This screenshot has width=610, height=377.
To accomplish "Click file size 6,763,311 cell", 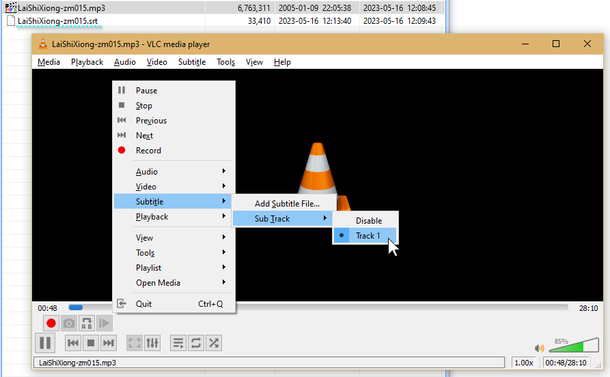I will [x=253, y=8].
